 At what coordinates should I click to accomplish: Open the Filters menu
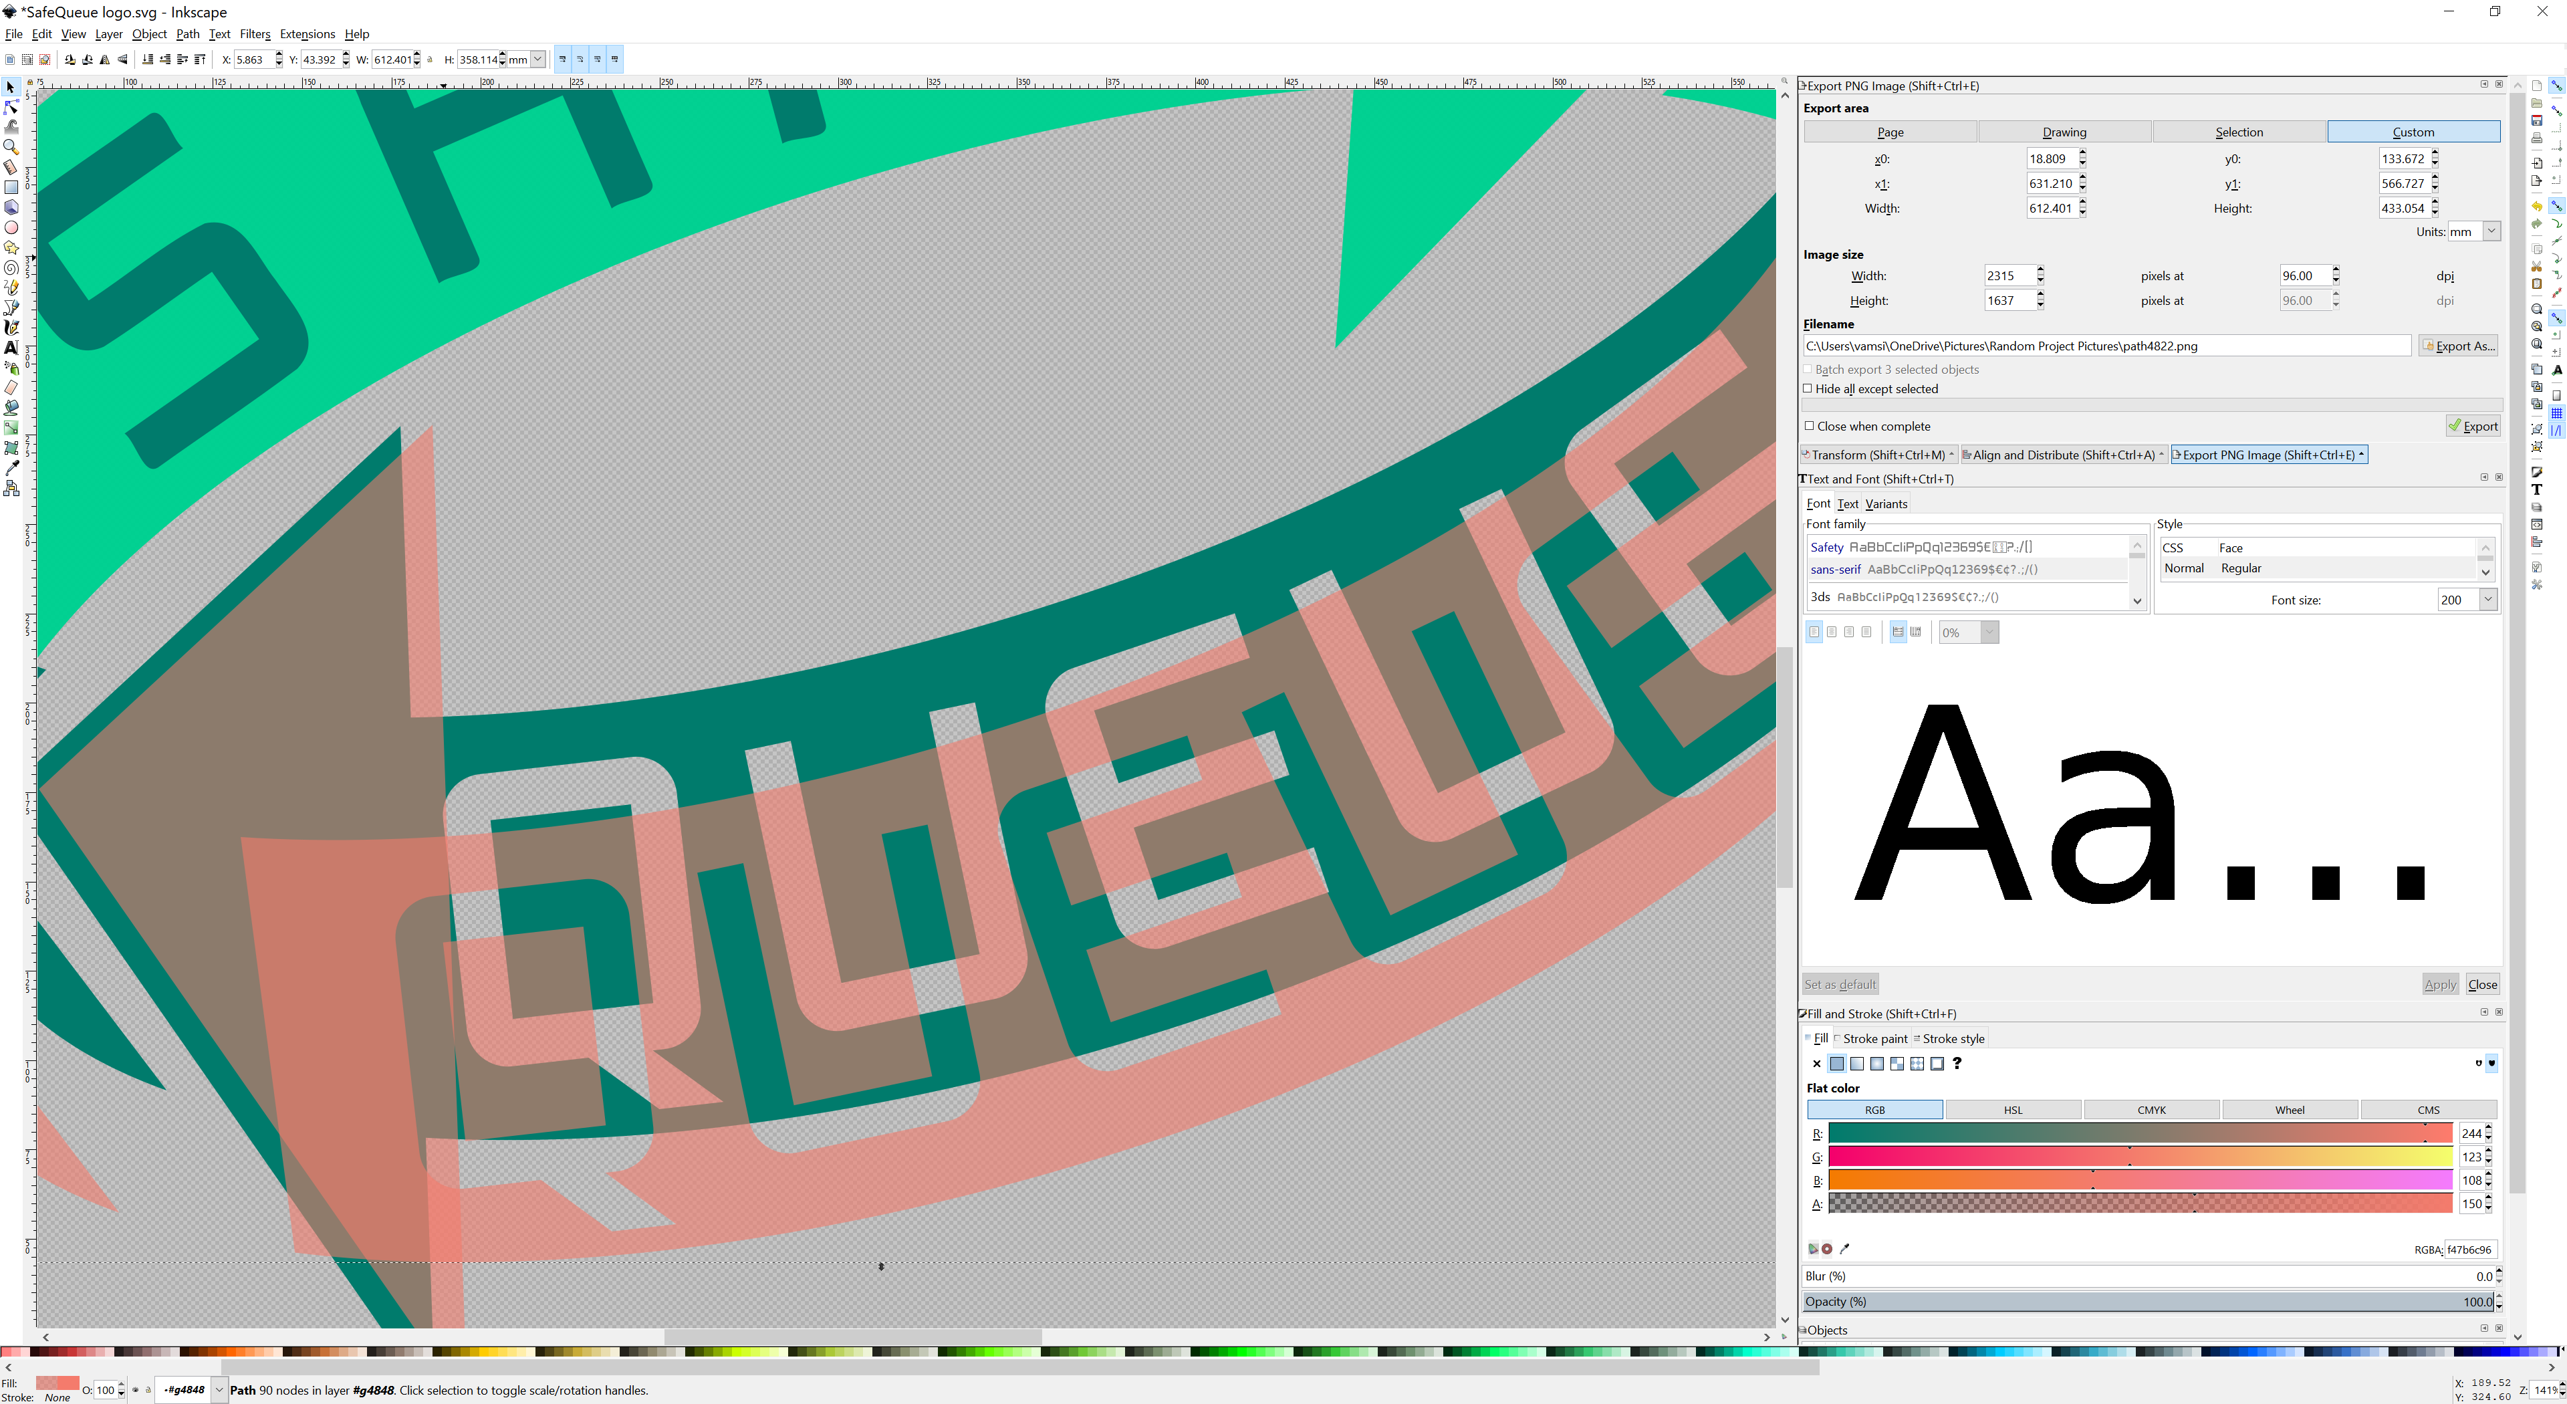[x=254, y=34]
